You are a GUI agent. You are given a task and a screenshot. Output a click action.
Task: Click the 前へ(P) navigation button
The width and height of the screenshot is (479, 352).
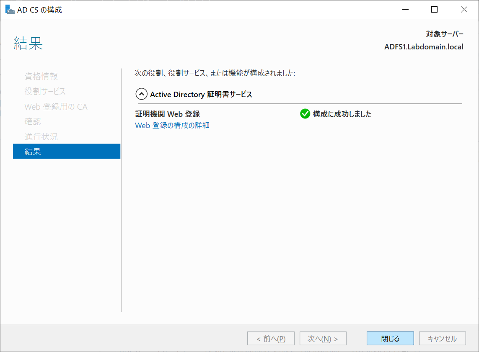(271, 338)
